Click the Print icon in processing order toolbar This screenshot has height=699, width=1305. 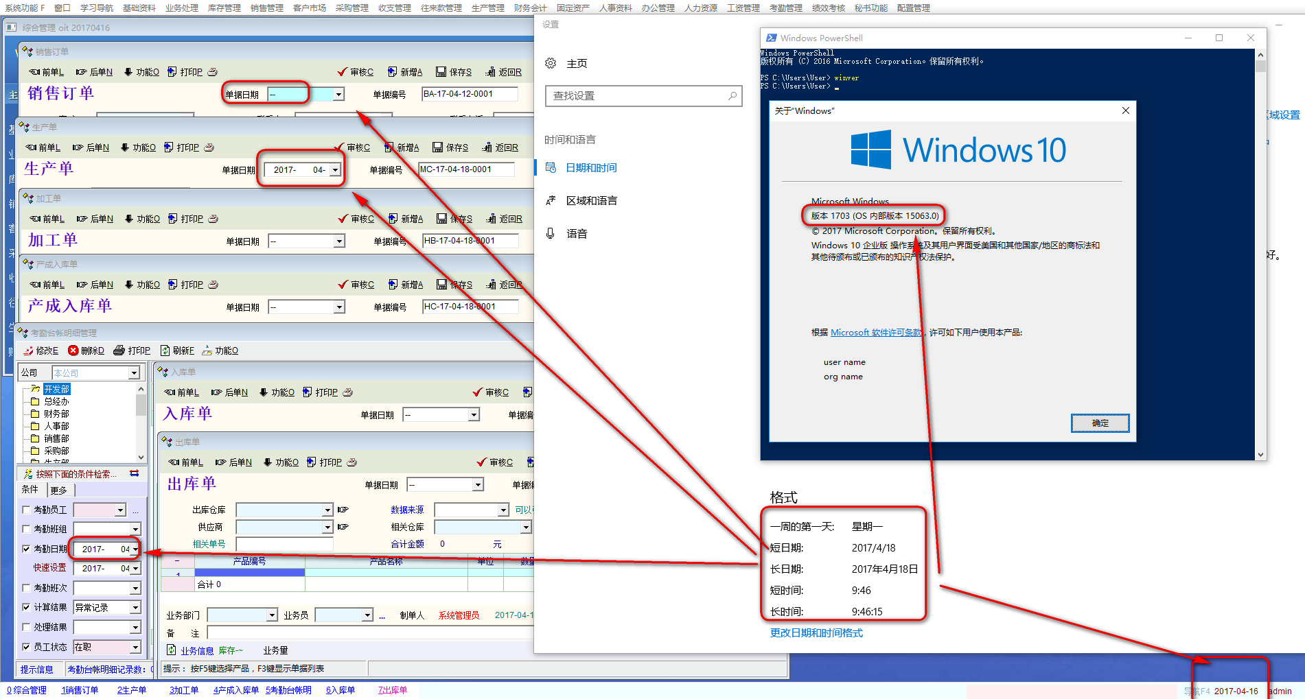point(172,219)
